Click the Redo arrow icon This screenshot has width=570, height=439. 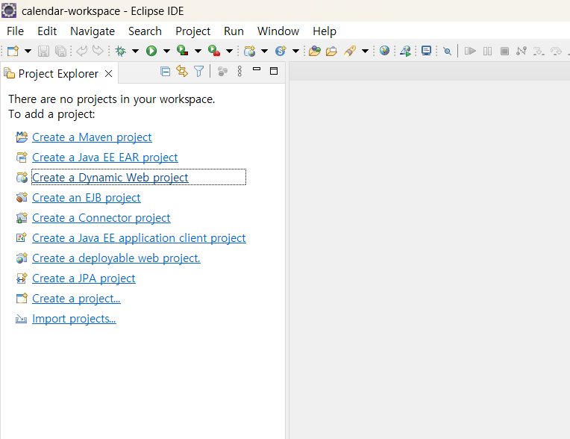coord(98,51)
